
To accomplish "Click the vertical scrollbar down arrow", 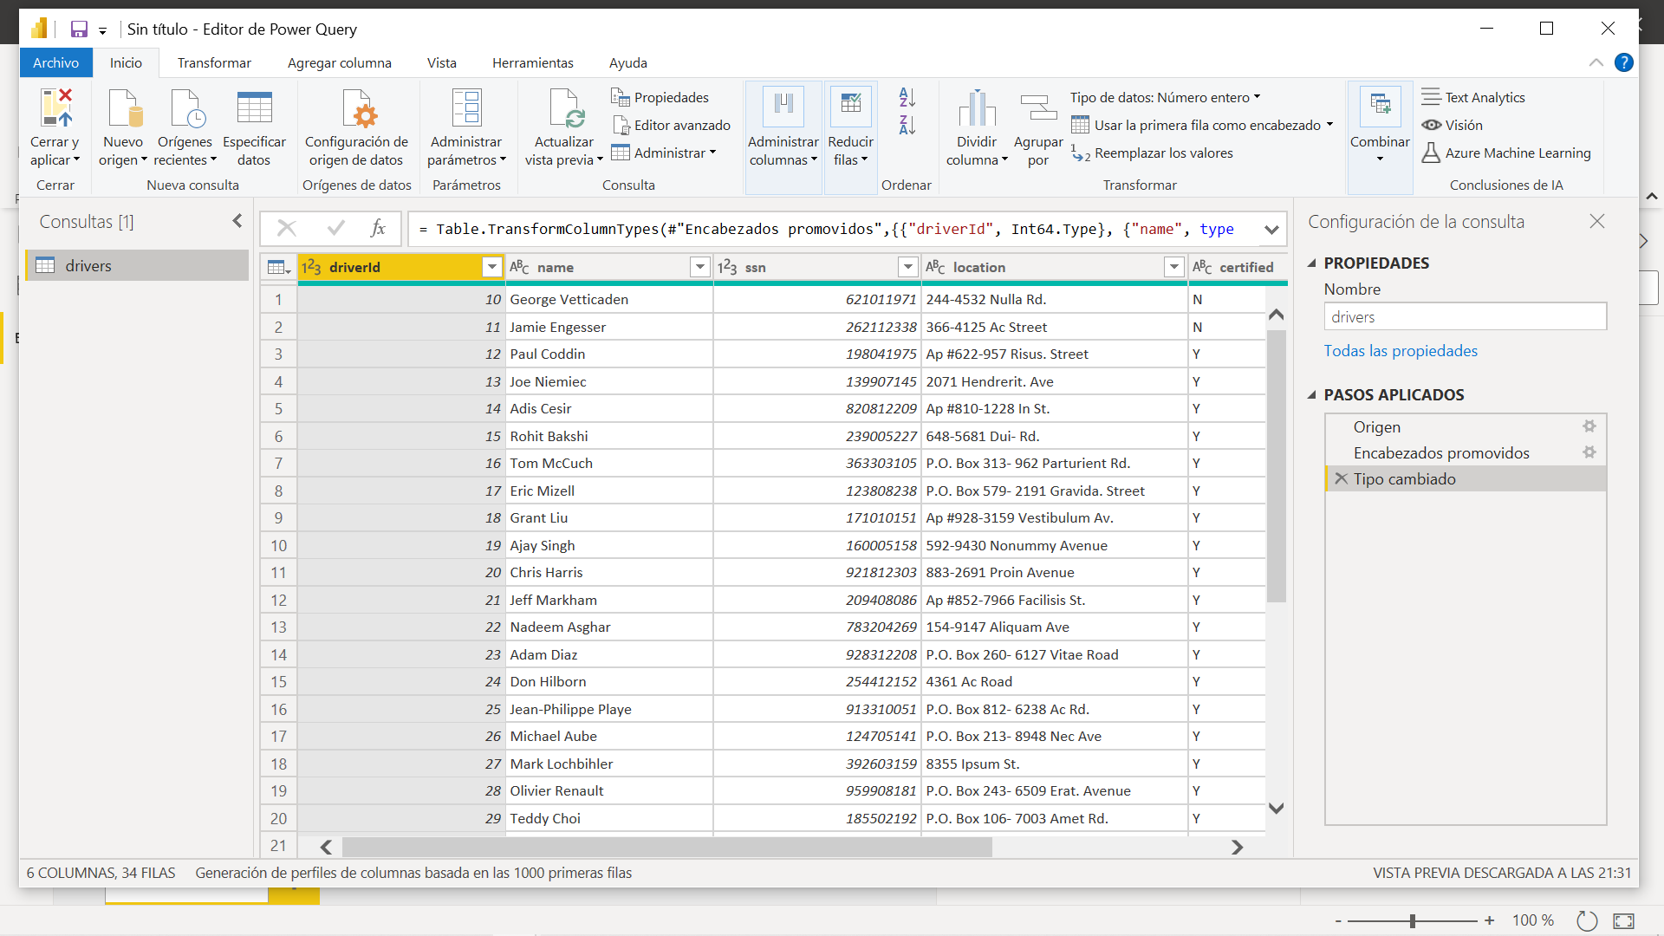I will click(1276, 808).
